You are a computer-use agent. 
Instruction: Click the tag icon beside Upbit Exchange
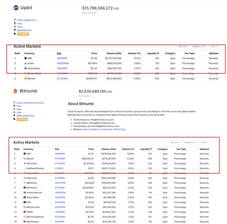click(15, 34)
